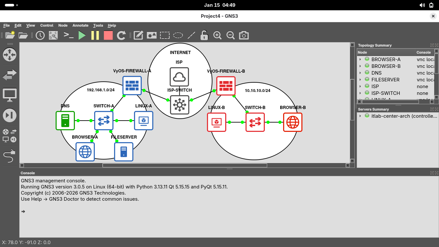Click the add a note tool
Image resolution: width=439 pixels, height=247 pixels.
point(138,35)
